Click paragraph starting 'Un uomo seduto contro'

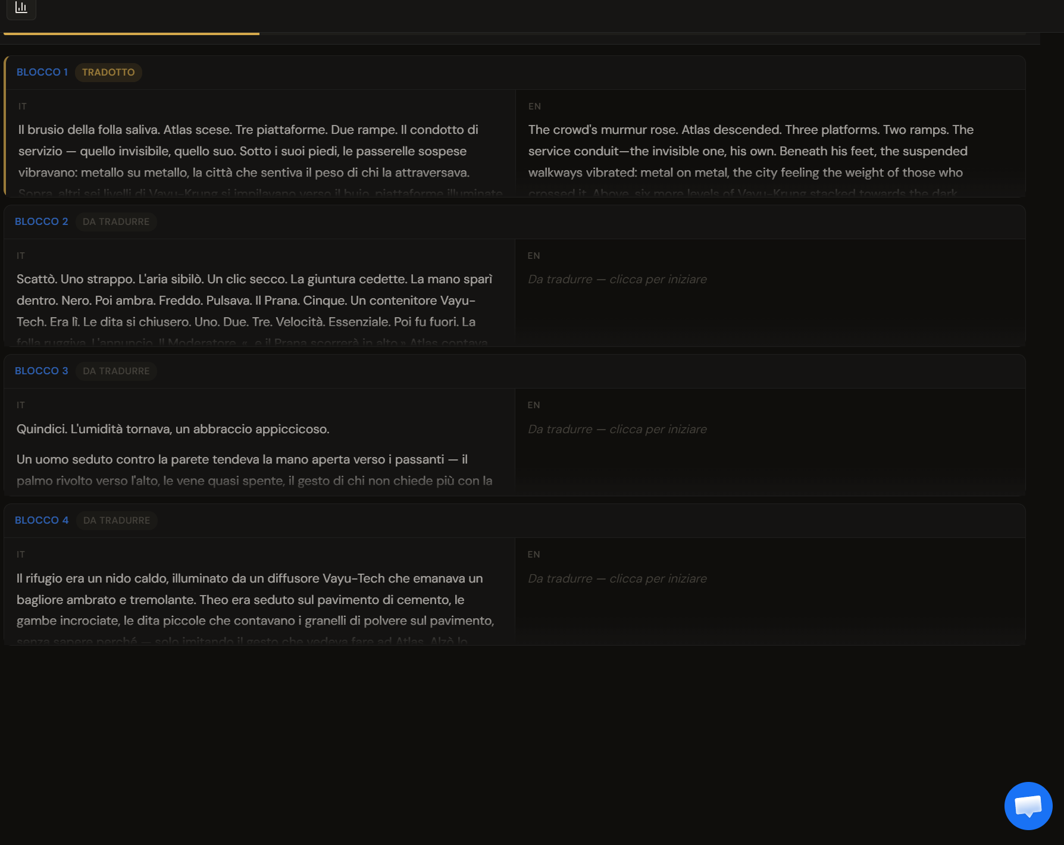[x=255, y=470]
